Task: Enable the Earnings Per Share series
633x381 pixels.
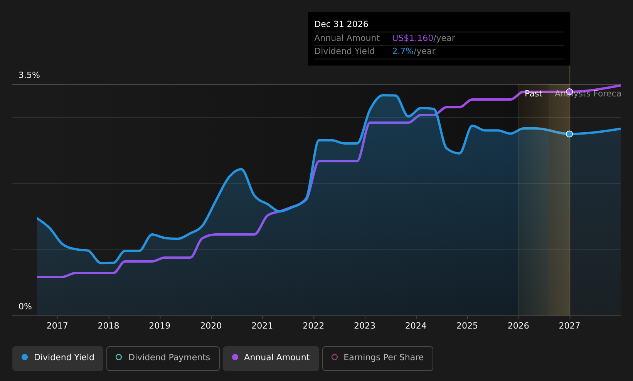Action: [377, 358]
